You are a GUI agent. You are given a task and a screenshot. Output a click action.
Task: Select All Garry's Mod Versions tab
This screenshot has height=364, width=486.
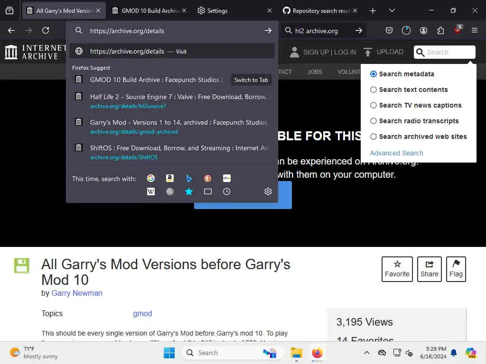click(x=64, y=11)
